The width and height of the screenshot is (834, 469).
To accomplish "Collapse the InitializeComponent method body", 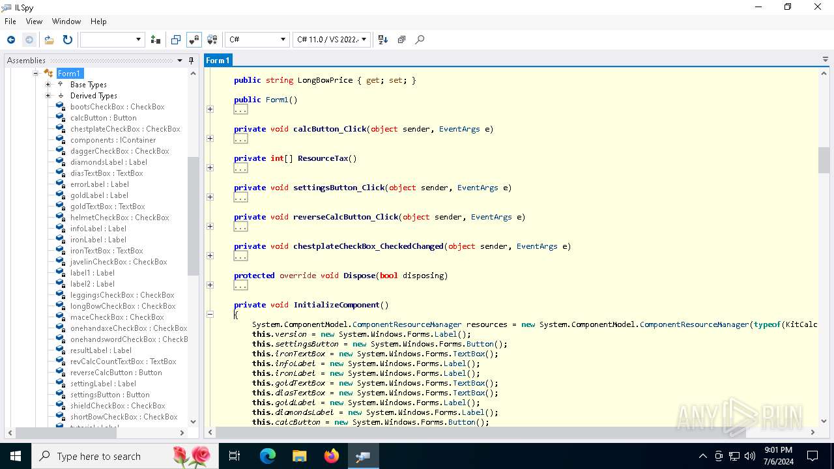I will click(210, 314).
